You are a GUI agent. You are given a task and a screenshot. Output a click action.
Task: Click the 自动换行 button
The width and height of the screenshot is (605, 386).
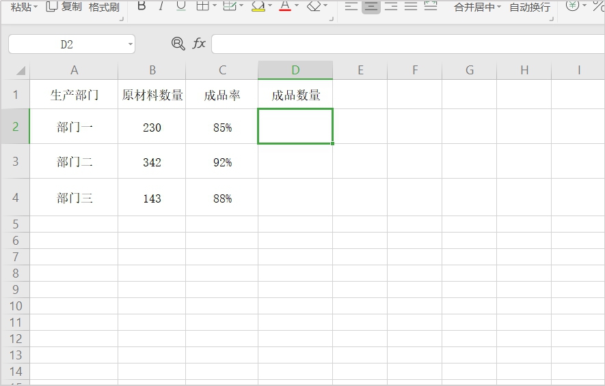[x=530, y=7]
